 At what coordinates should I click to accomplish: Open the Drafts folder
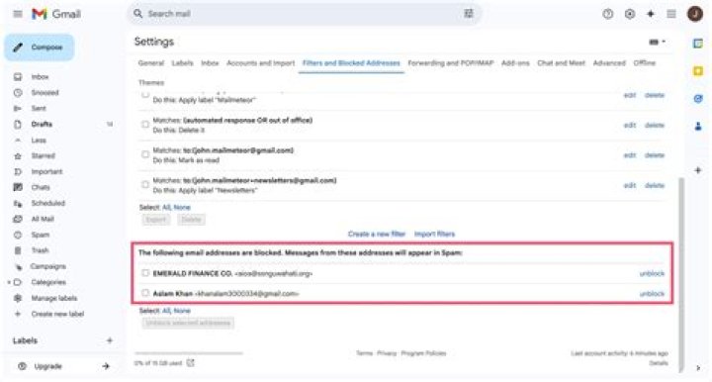[42, 124]
